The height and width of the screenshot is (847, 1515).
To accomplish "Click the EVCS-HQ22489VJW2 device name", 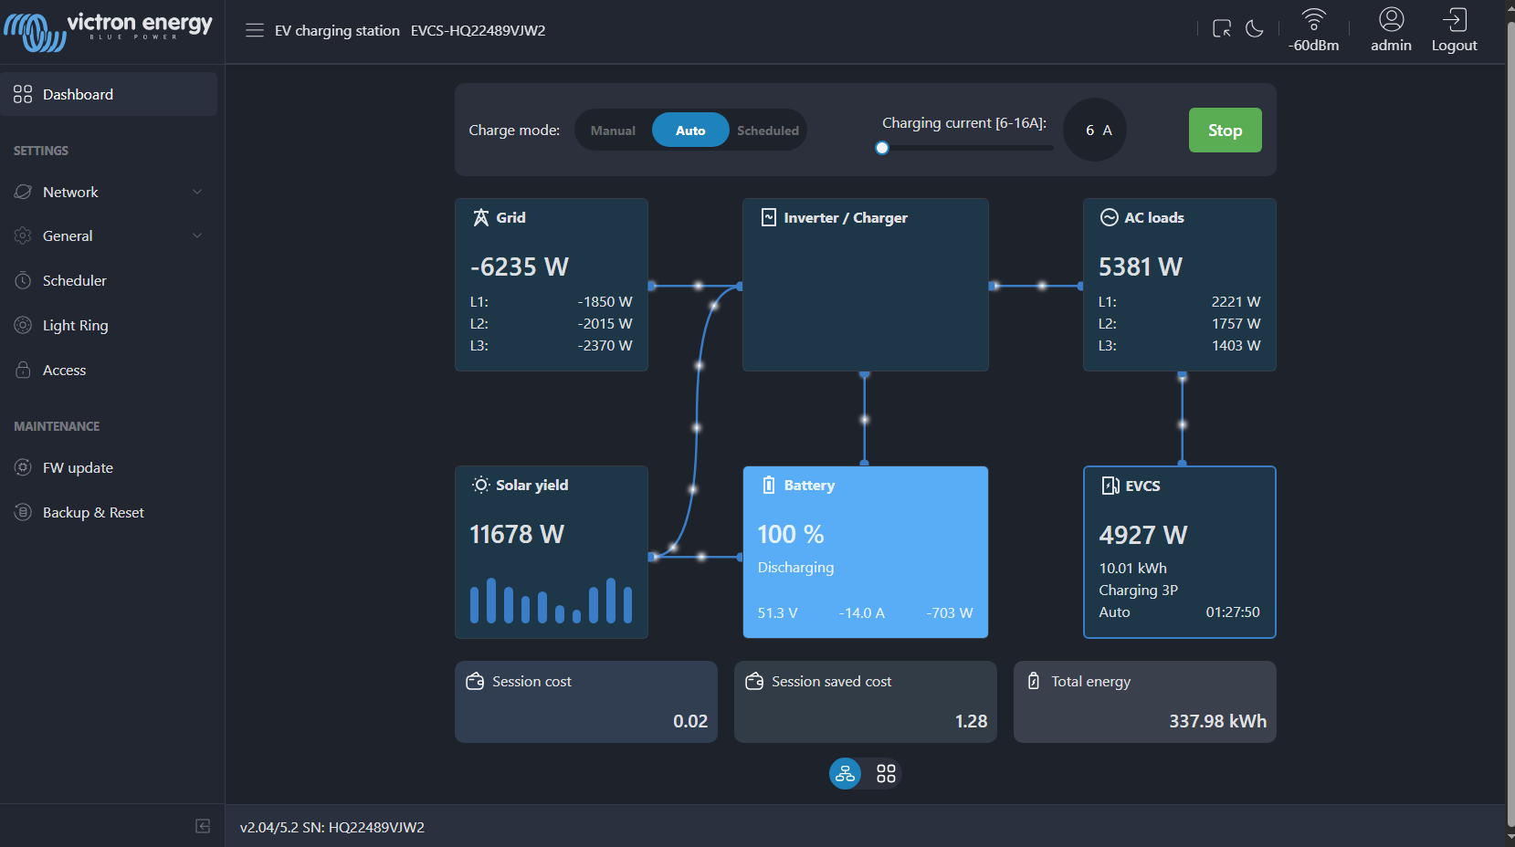I will coord(479,30).
